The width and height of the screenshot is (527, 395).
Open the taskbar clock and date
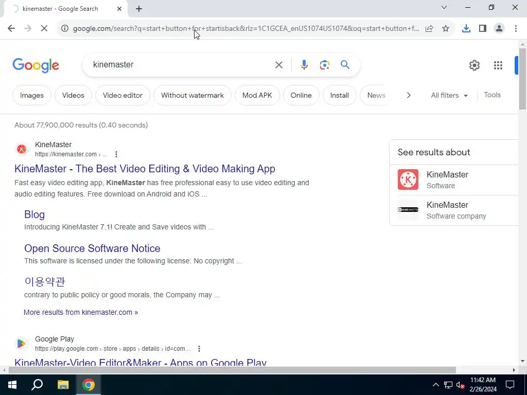pyautogui.click(x=483, y=385)
